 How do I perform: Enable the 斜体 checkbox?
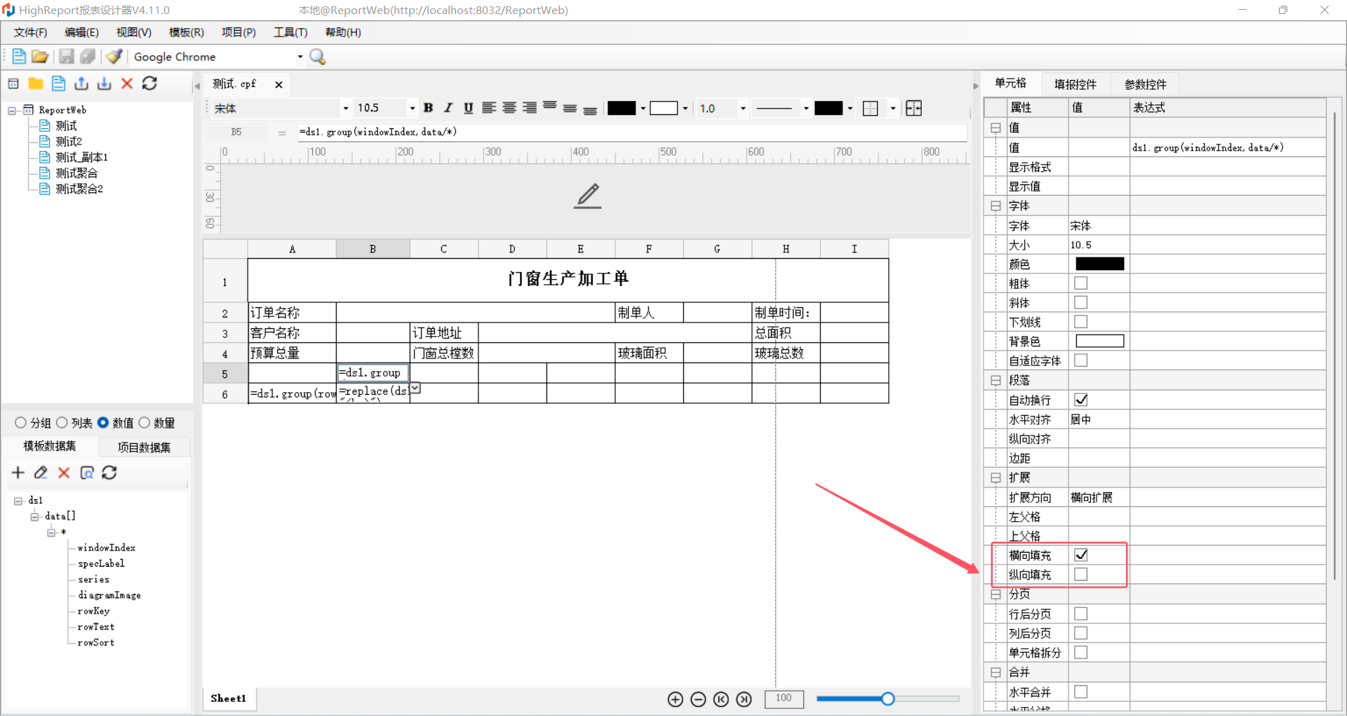tap(1081, 302)
